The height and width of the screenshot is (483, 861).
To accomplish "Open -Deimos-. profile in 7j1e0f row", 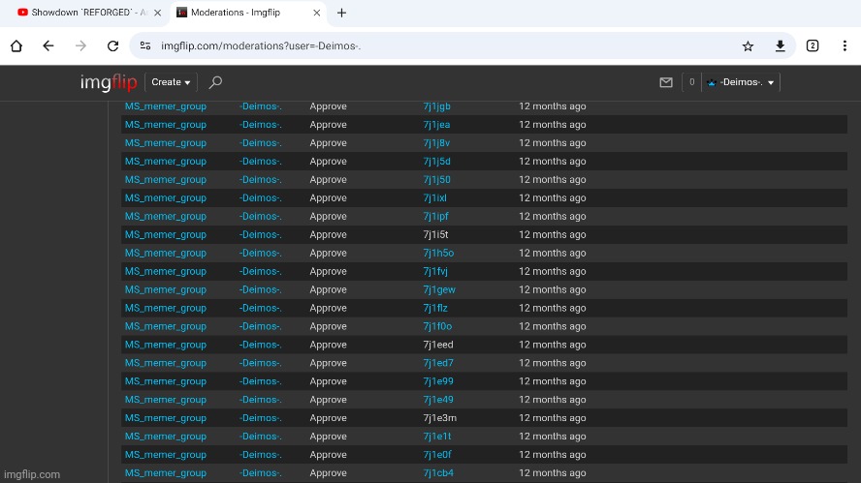I will (x=260, y=455).
